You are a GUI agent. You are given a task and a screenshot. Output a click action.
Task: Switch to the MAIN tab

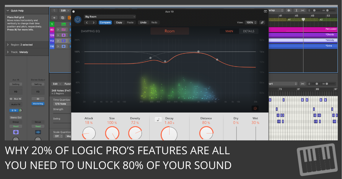point(229,31)
